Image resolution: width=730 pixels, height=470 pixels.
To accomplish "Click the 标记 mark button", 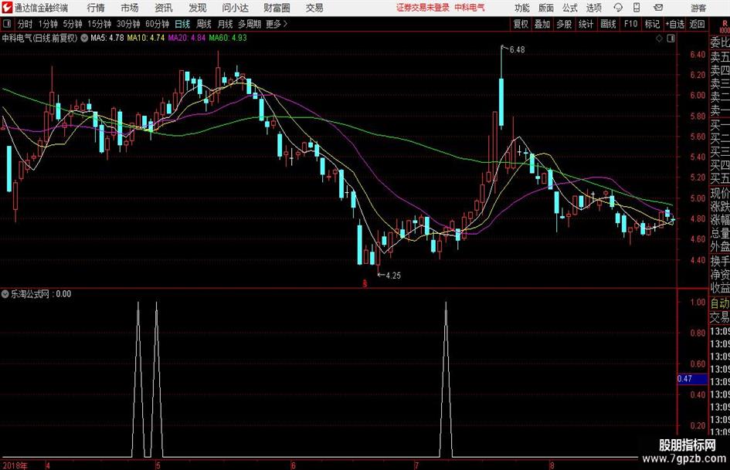I will point(652,24).
